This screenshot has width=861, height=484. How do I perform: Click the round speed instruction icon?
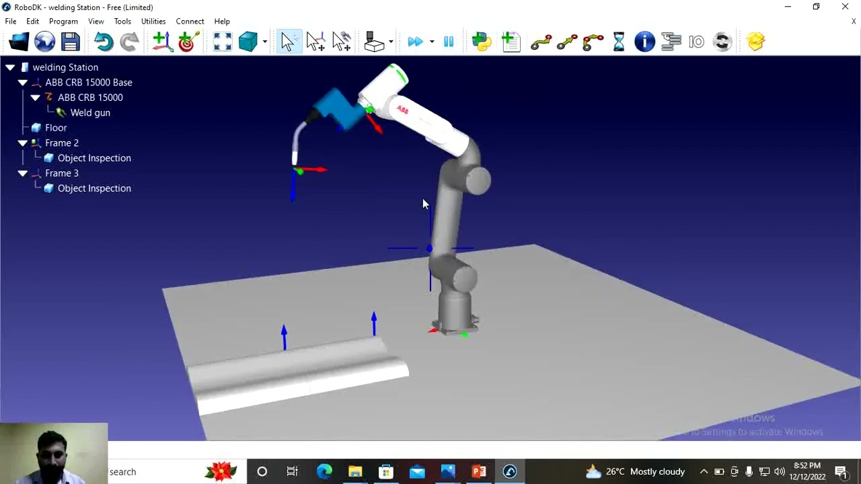click(x=722, y=42)
